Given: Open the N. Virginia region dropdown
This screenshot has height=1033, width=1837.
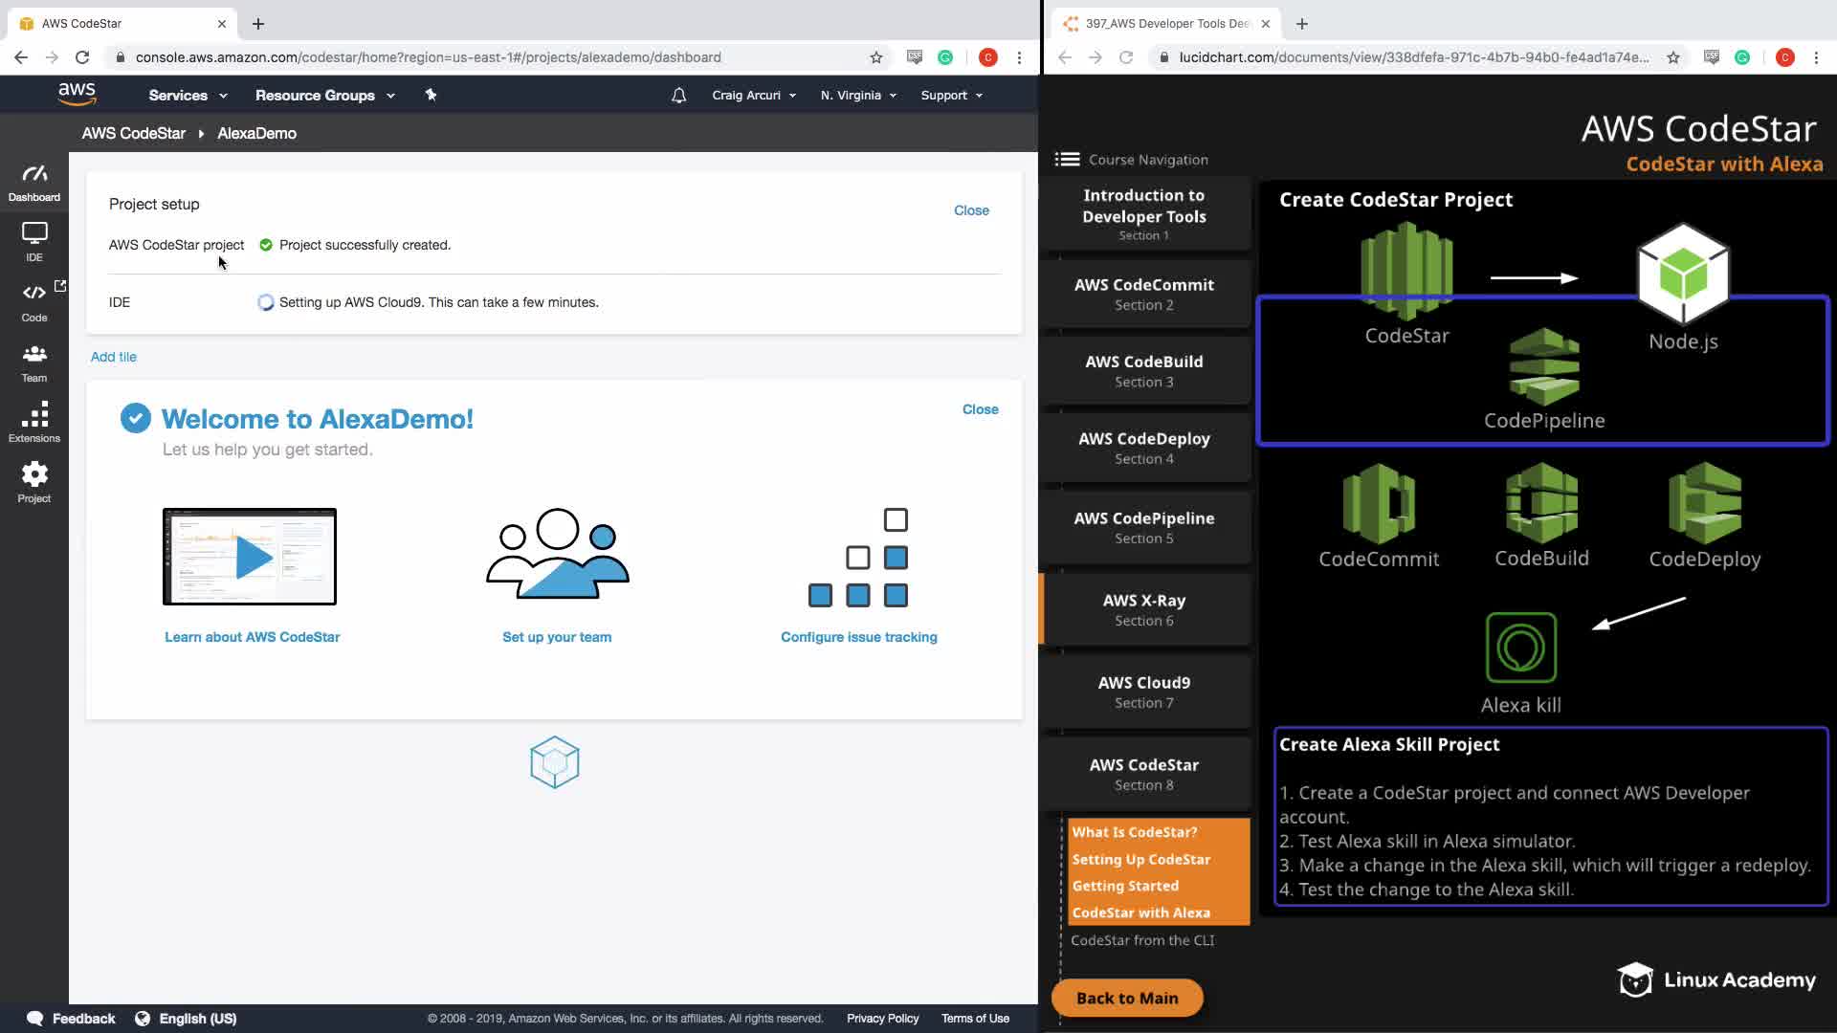Looking at the screenshot, I should (x=858, y=96).
